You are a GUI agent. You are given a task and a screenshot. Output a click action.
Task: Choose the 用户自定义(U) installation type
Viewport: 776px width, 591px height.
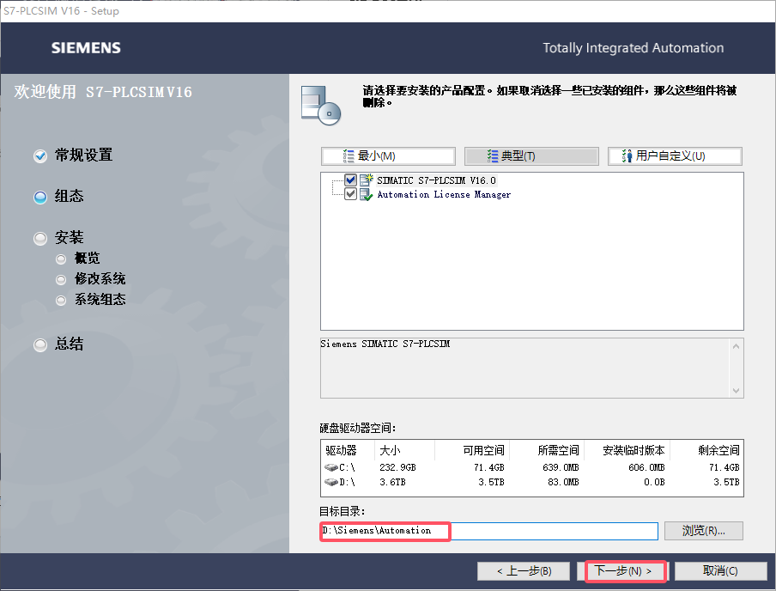675,156
